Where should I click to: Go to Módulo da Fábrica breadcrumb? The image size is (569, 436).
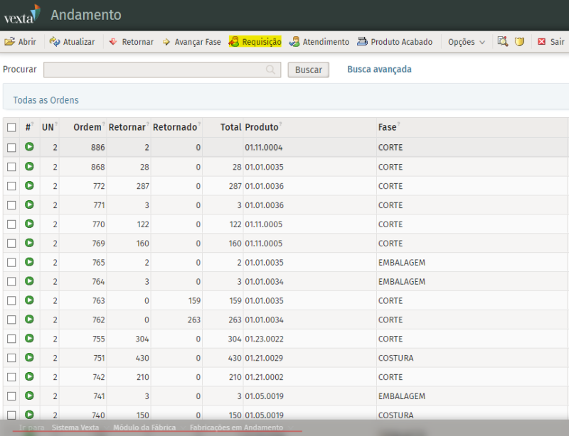pos(144,427)
